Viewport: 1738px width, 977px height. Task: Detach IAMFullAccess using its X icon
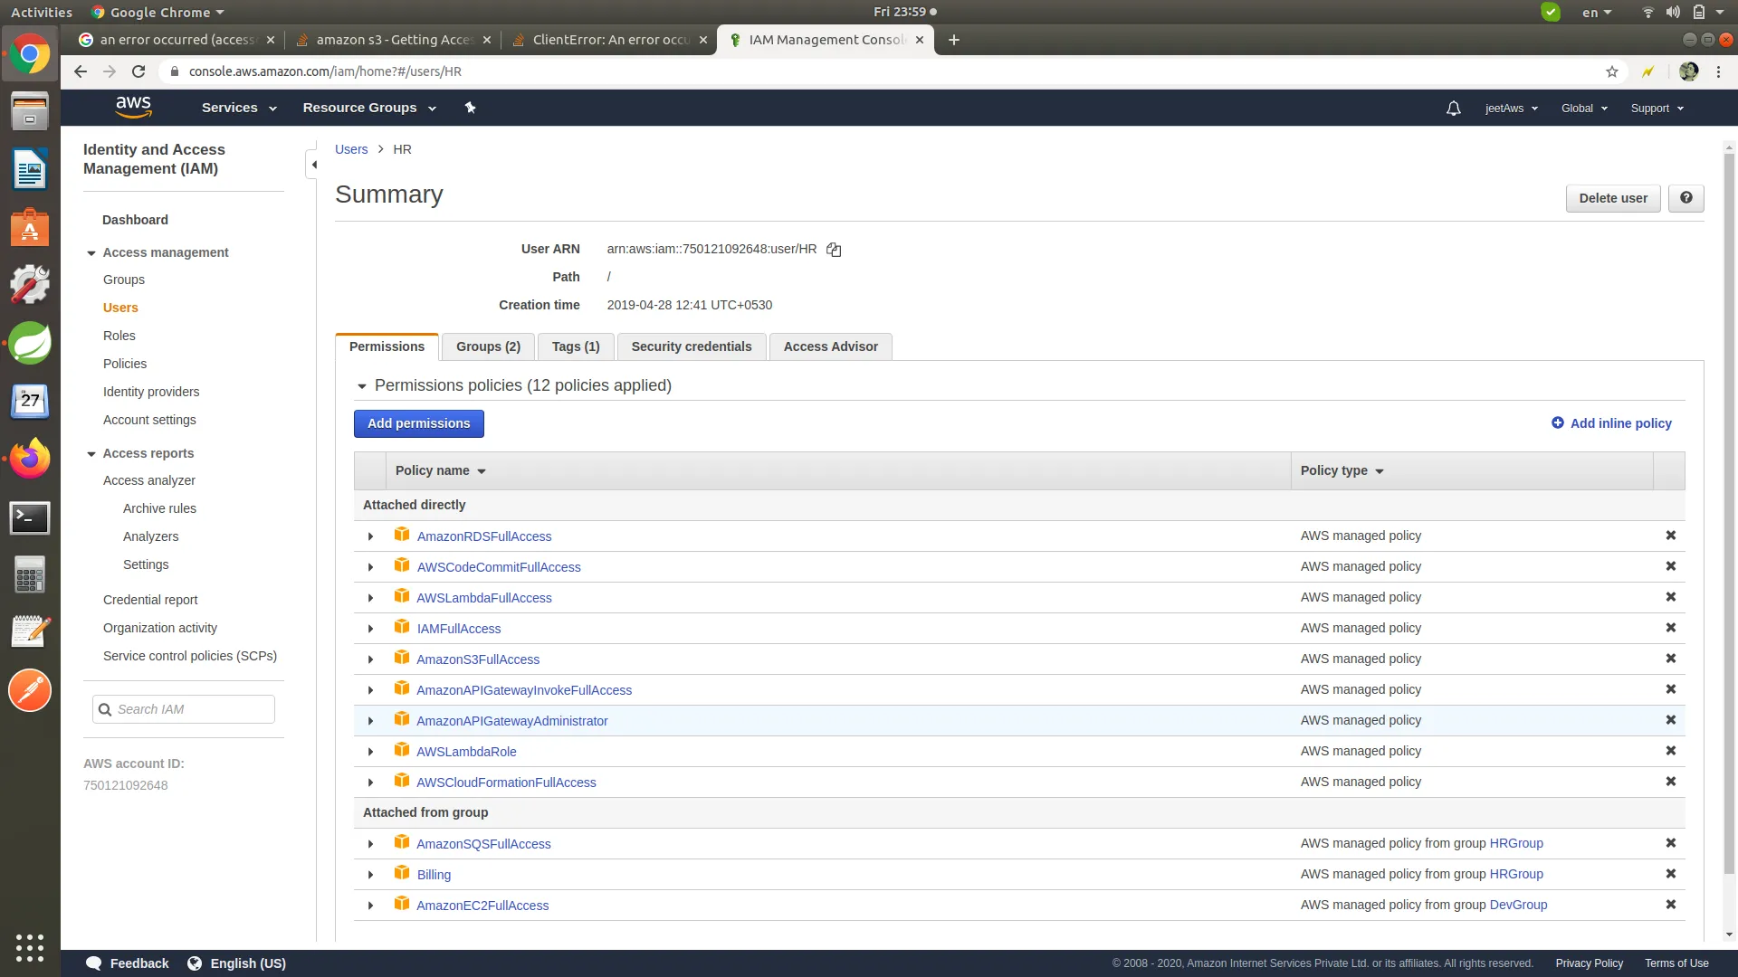[x=1670, y=628]
